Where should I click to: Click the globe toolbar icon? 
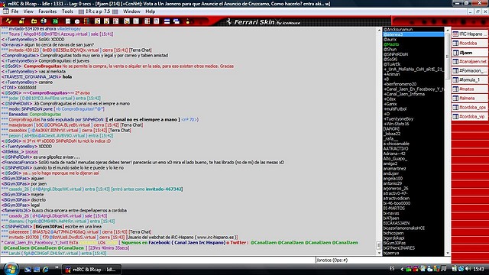click(x=44, y=21)
